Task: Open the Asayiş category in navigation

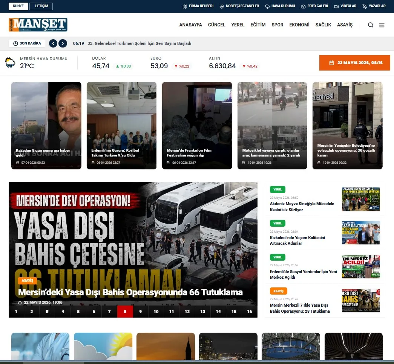Action: [x=345, y=25]
